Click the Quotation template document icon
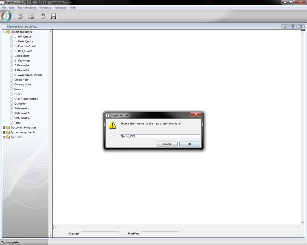This screenshot has width=307, height=245. coord(12,103)
